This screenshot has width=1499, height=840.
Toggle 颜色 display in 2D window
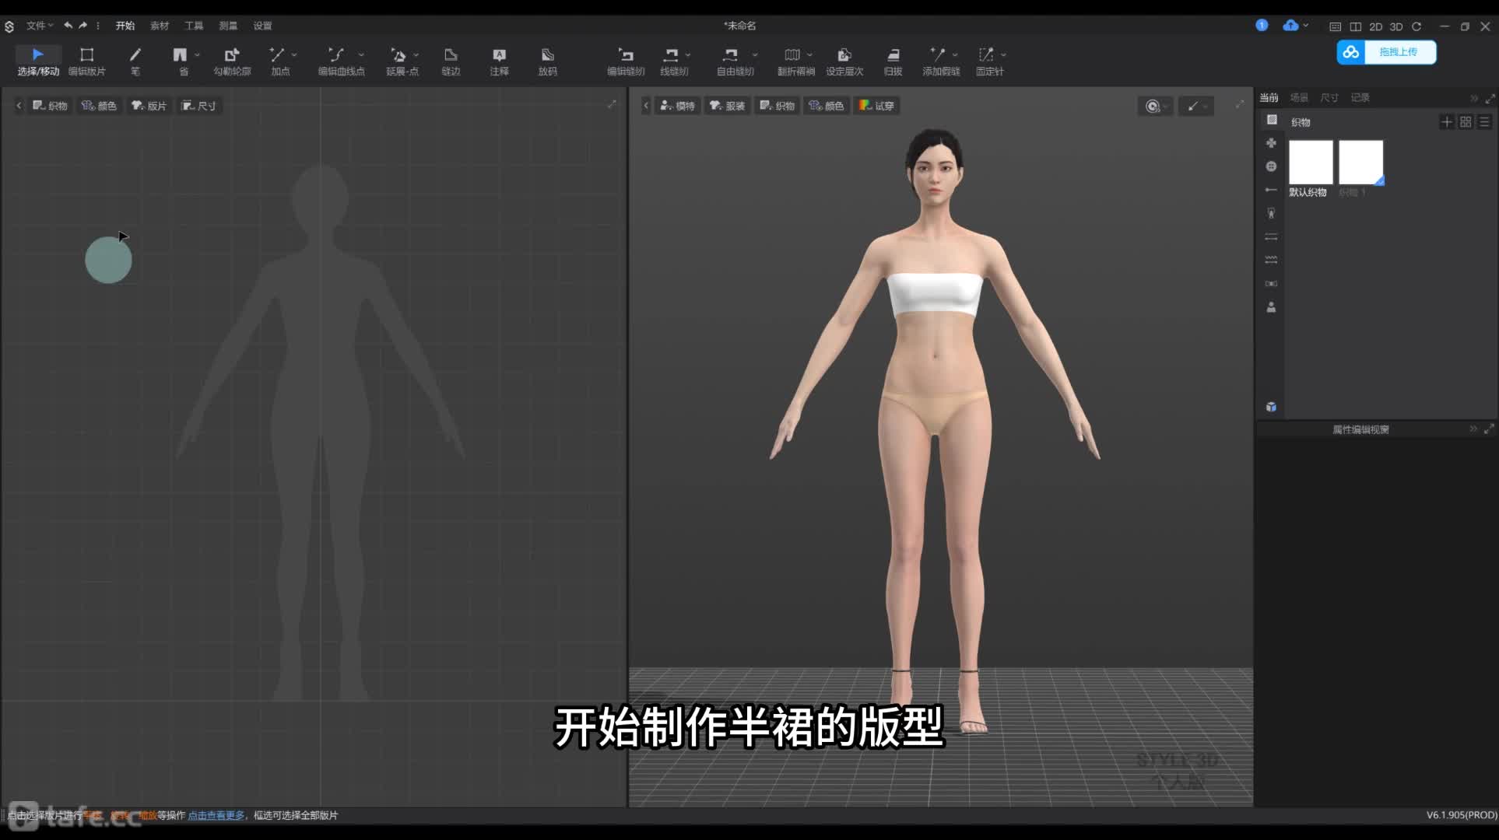(99, 106)
